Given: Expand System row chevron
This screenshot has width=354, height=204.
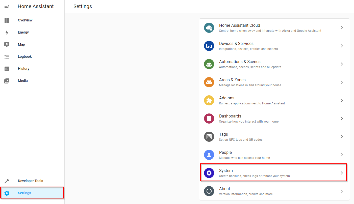Looking at the screenshot, I should coord(342,173).
